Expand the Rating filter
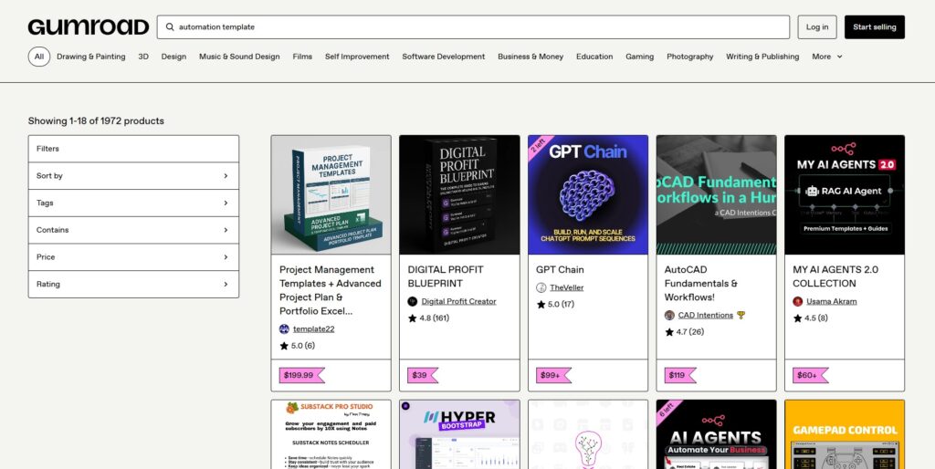 (x=133, y=284)
